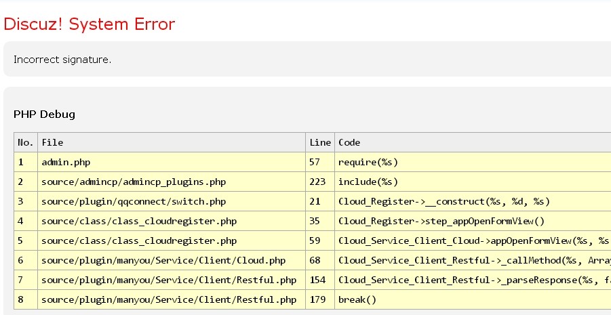Click the 'No.' column header
The height and width of the screenshot is (315, 611).
tap(26, 142)
